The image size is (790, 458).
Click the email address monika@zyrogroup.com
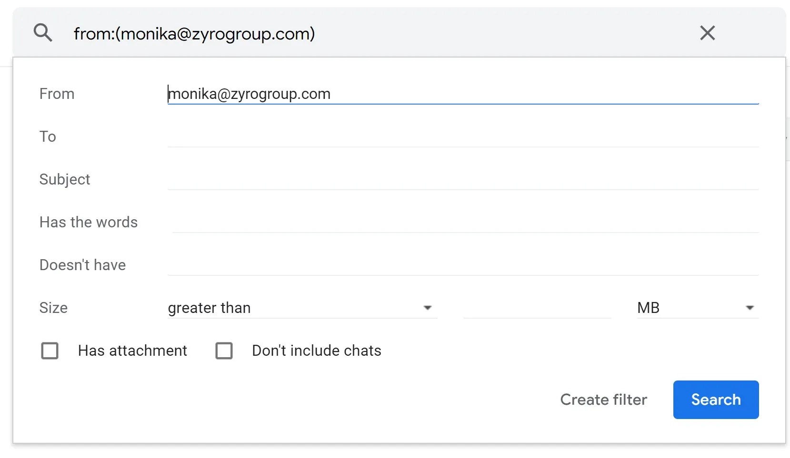coord(250,94)
